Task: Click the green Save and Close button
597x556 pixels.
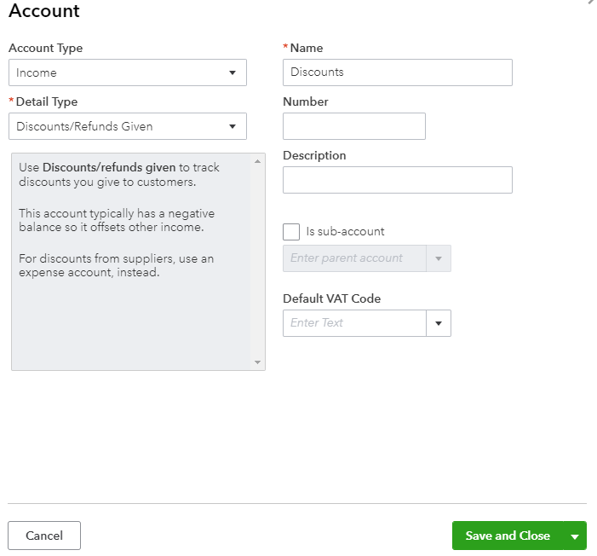Action: coord(508,536)
